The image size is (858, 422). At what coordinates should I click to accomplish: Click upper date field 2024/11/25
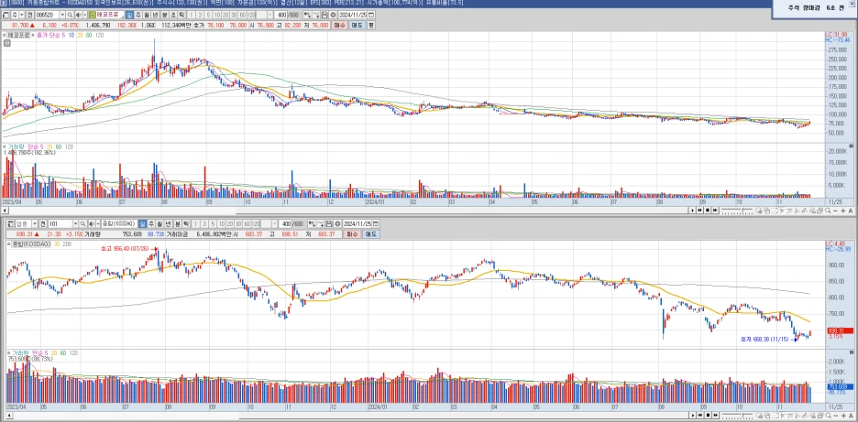click(x=352, y=15)
